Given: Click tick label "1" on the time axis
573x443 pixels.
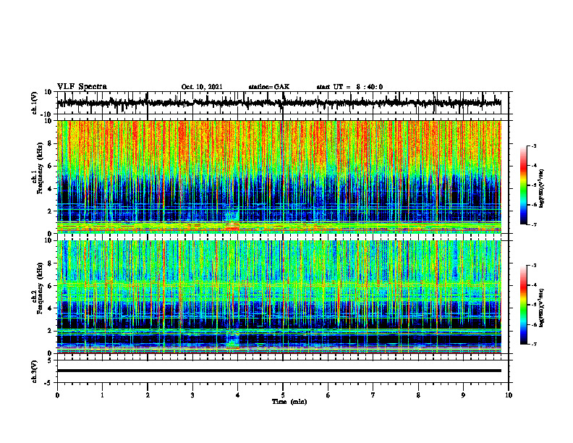Looking at the screenshot, I should (102, 395).
